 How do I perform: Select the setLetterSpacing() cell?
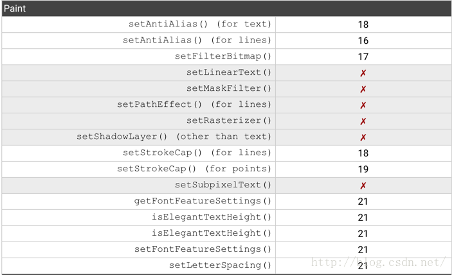220,265
